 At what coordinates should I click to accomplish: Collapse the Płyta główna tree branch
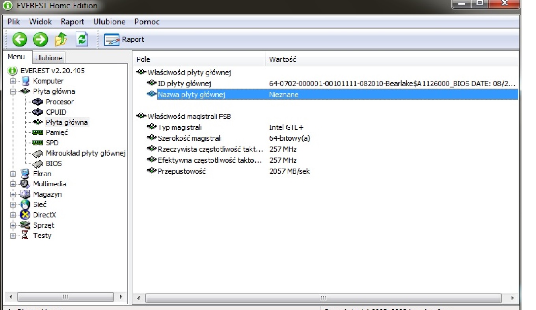click(x=13, y=91)
